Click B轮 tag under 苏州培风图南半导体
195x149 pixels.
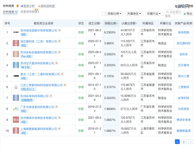[x=24, y=35]
